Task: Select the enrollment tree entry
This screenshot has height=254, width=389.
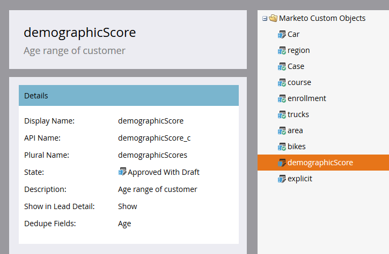Action: 306,98
